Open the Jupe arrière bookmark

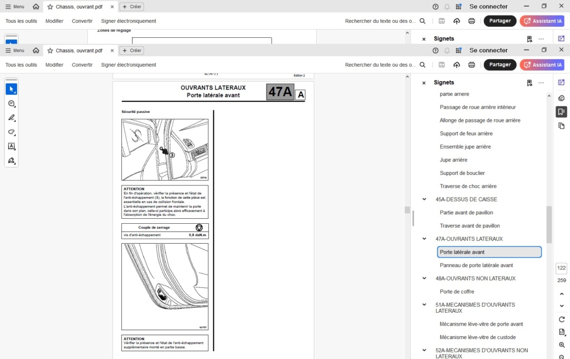(x=454, y=160)
